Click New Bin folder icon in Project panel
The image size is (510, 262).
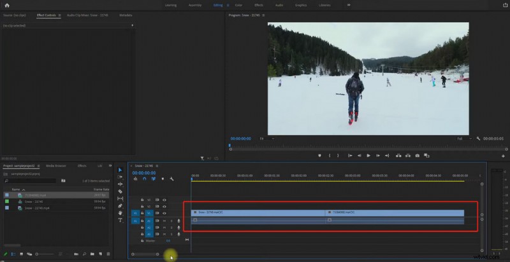(92, 254)
